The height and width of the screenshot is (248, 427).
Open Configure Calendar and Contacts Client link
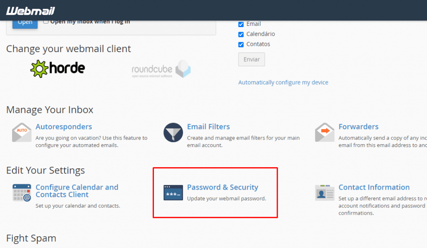click(x=77, y=191)
